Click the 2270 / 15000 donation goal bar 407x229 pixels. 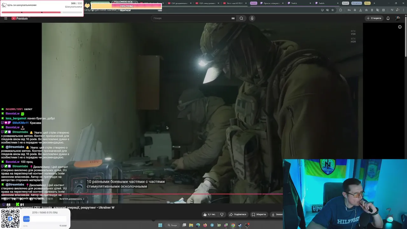[x=45, y=219]
